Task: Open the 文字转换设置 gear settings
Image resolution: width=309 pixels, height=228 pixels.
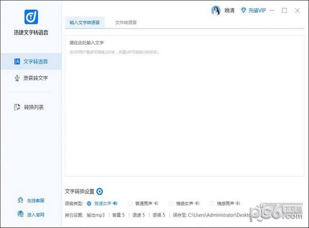Action: tap(99, 191)
